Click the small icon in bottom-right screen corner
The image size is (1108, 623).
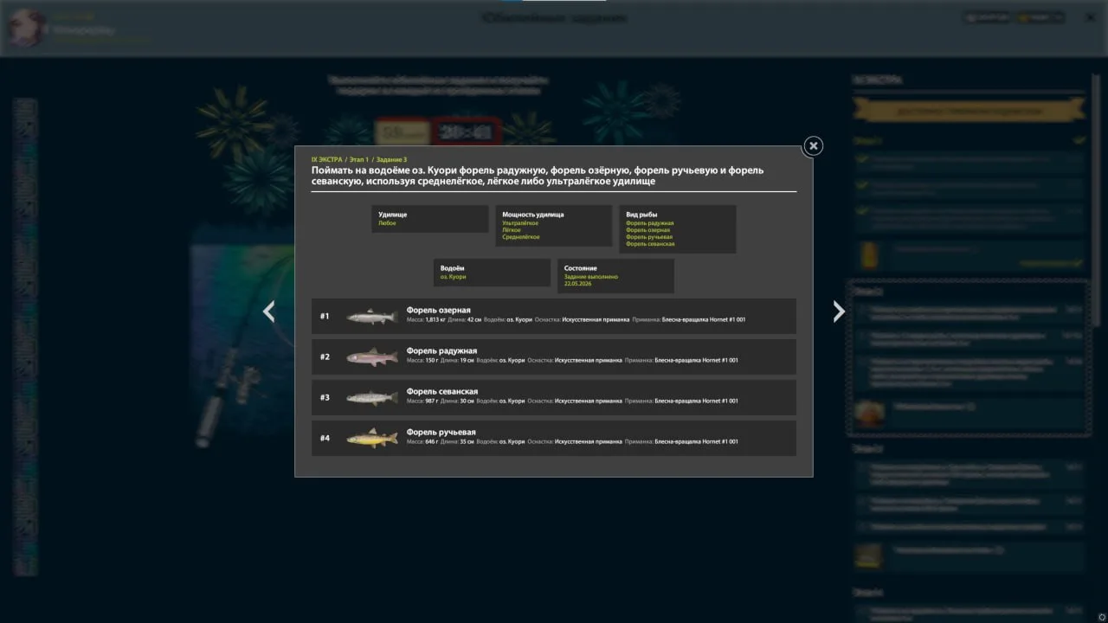1101,616
